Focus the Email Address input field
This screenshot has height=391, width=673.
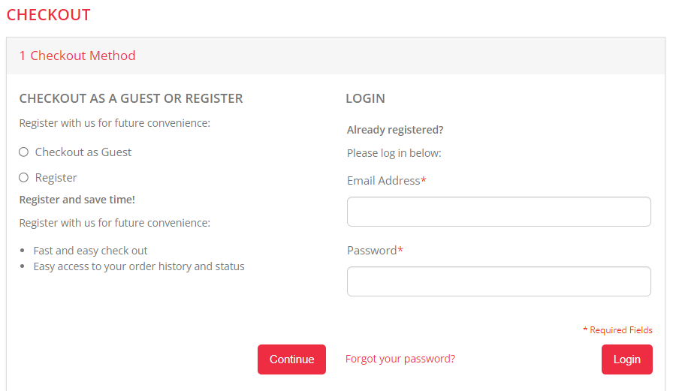tap(498, 212)
